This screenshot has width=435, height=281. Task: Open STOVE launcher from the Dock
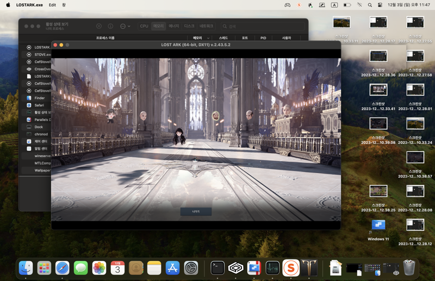coord(291,268)
